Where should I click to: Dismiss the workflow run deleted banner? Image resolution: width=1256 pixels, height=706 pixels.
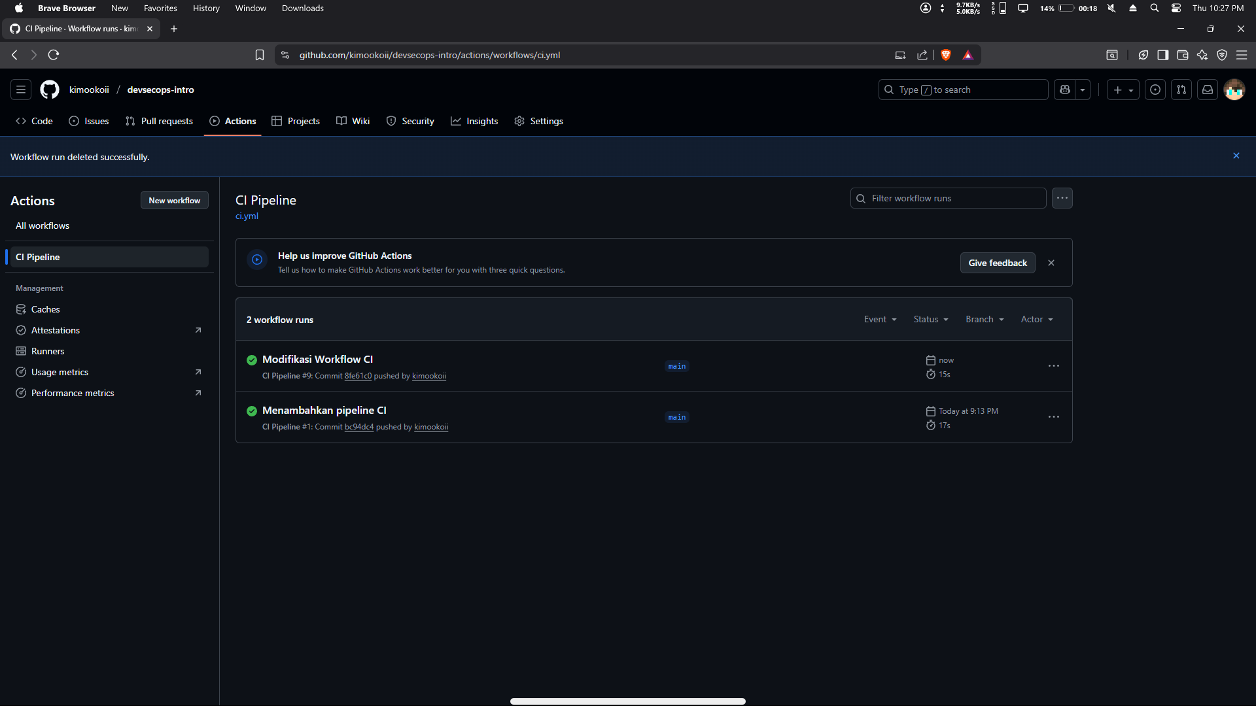(x=1236, y=156)
